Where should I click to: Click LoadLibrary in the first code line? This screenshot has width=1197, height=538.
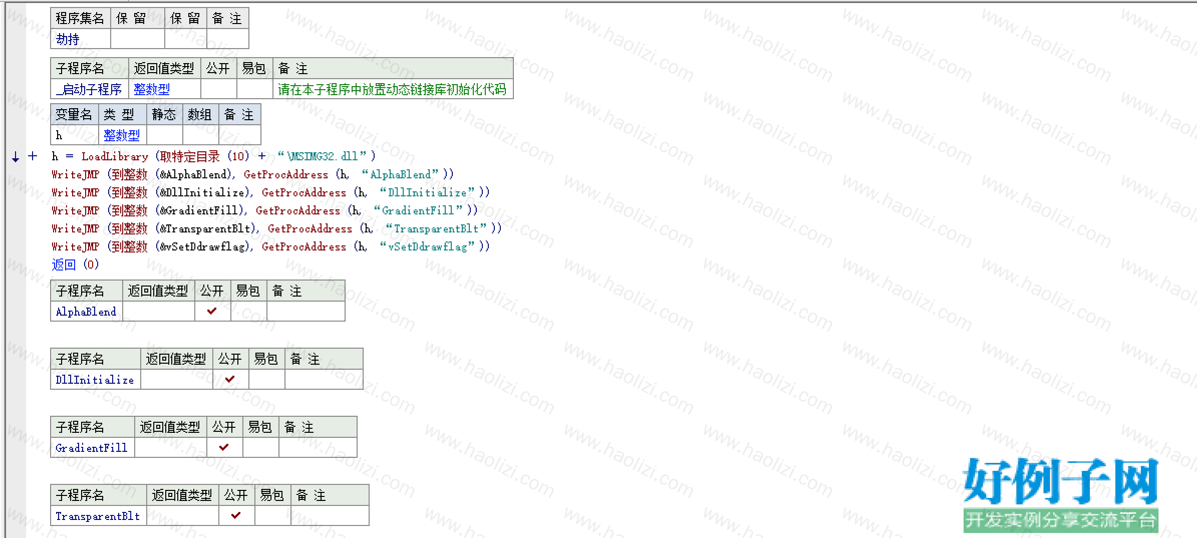115,157
